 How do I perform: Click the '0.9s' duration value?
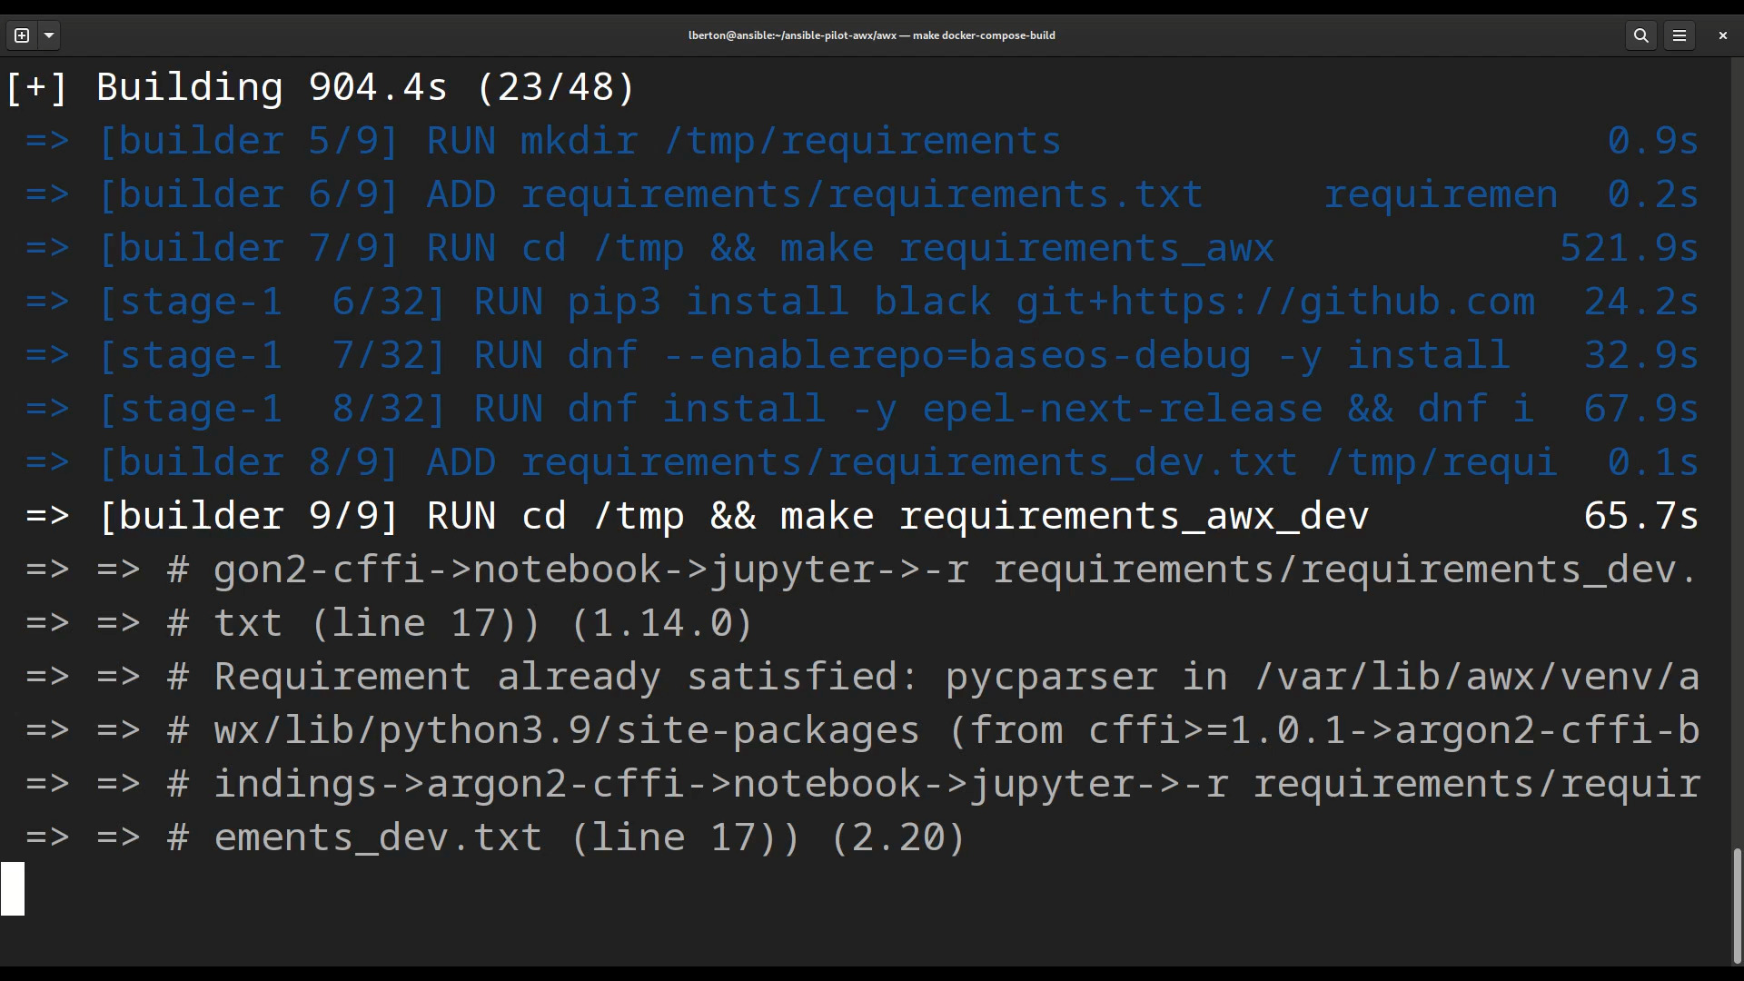pyautogui.click(x=1652, y=141)
